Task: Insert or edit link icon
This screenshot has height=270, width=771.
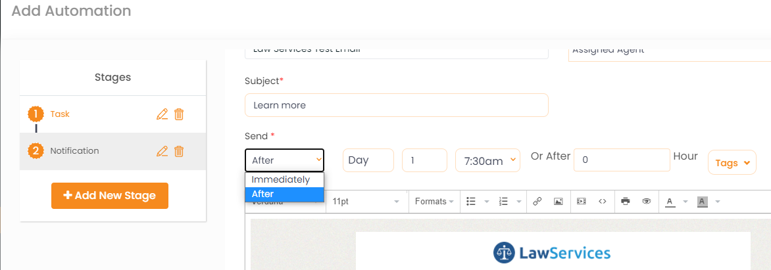Action: coord(537,201)
